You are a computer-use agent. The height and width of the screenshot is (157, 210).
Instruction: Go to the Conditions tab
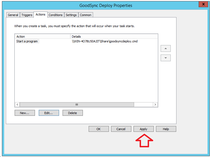(56, 15)
